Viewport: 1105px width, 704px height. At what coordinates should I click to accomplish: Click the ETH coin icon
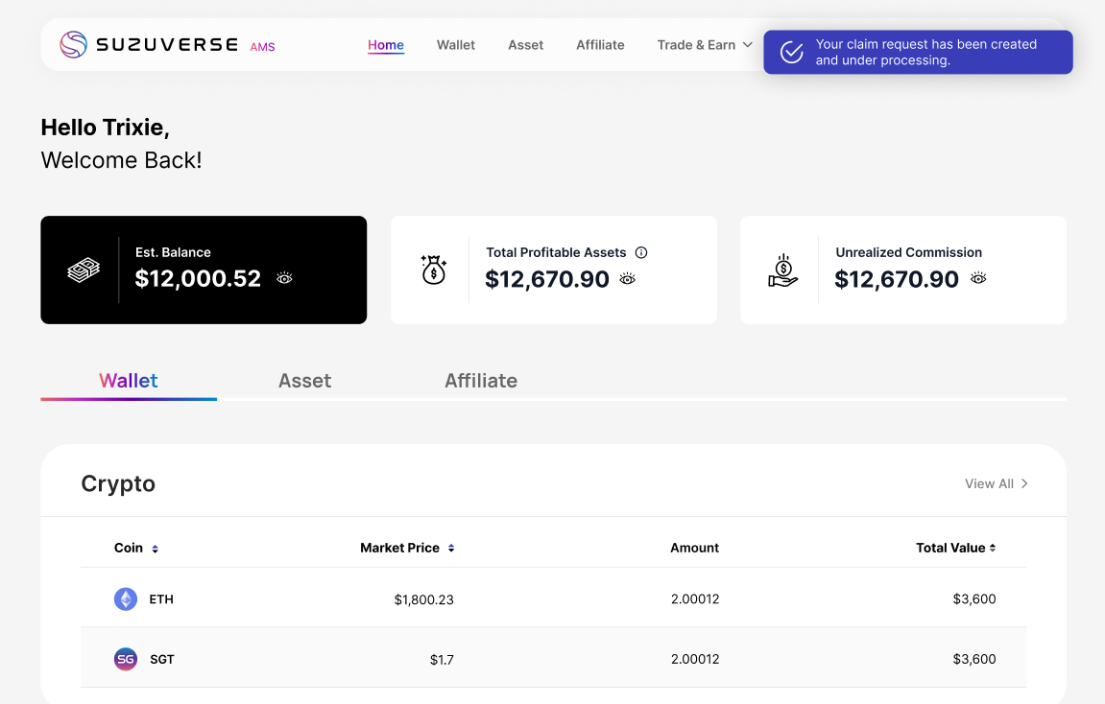click(126, 599)
